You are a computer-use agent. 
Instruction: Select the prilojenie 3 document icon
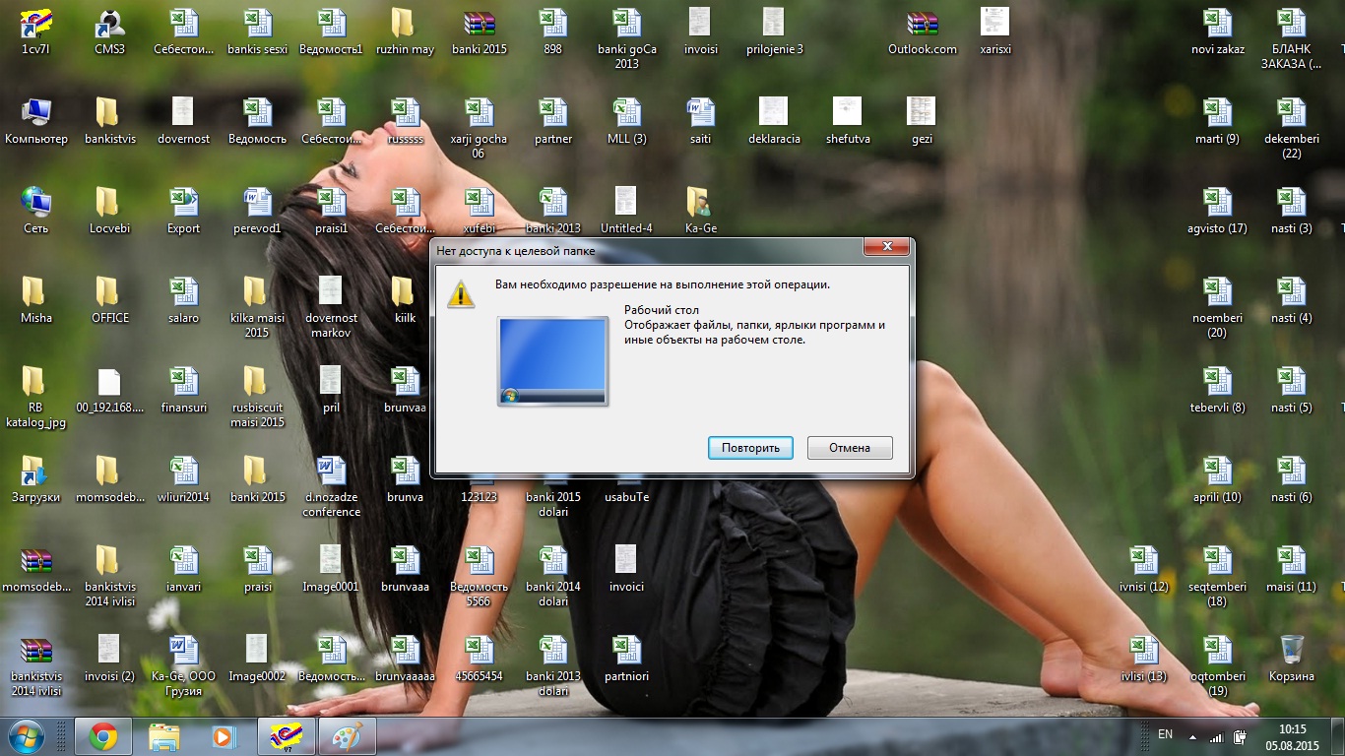[775, 31]
